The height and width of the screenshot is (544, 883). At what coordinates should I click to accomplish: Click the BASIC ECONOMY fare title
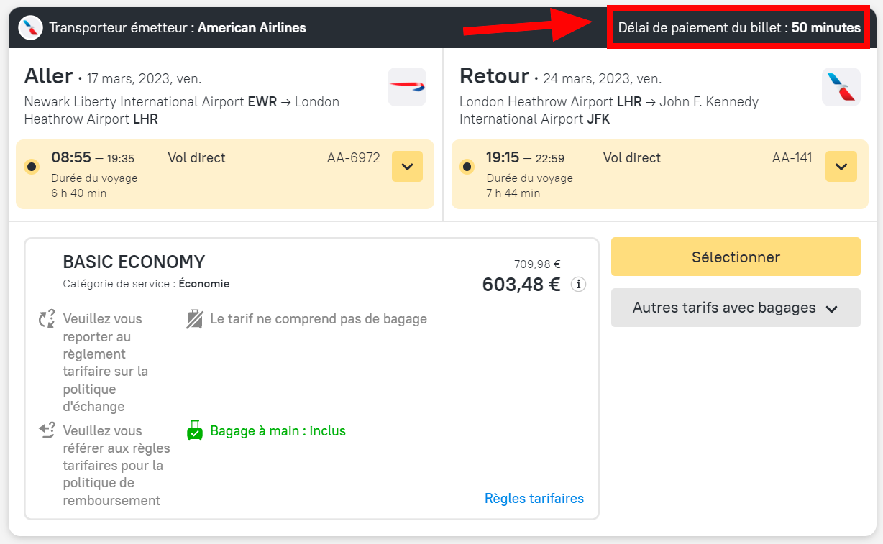click(134, 262)
